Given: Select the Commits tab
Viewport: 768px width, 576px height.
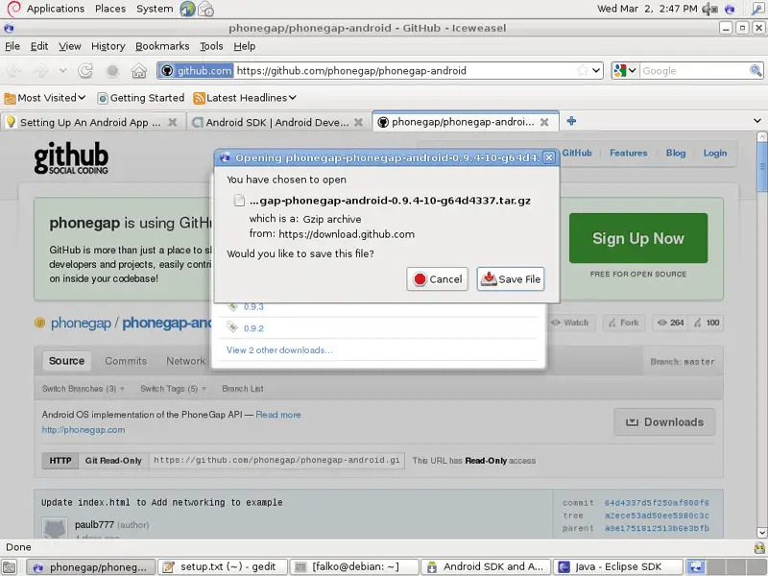Looking at the screenshot, I should pos(126,361).
